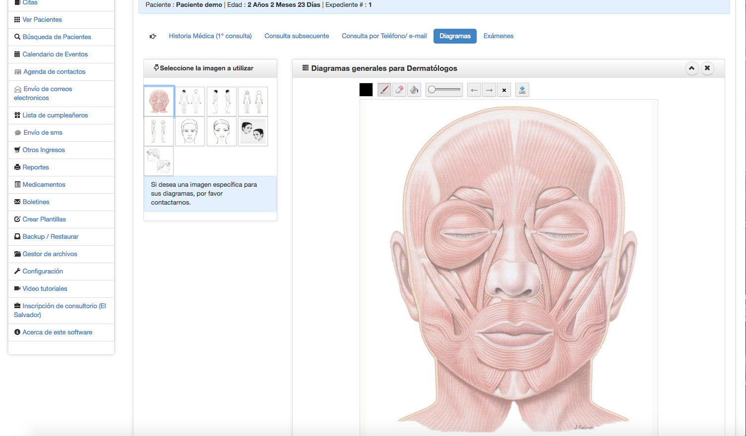Image resolution: width=746 pixels, height=436 pixels.
Task: Click the facial muscle diagram canvas
Action: tap(509, 268)
